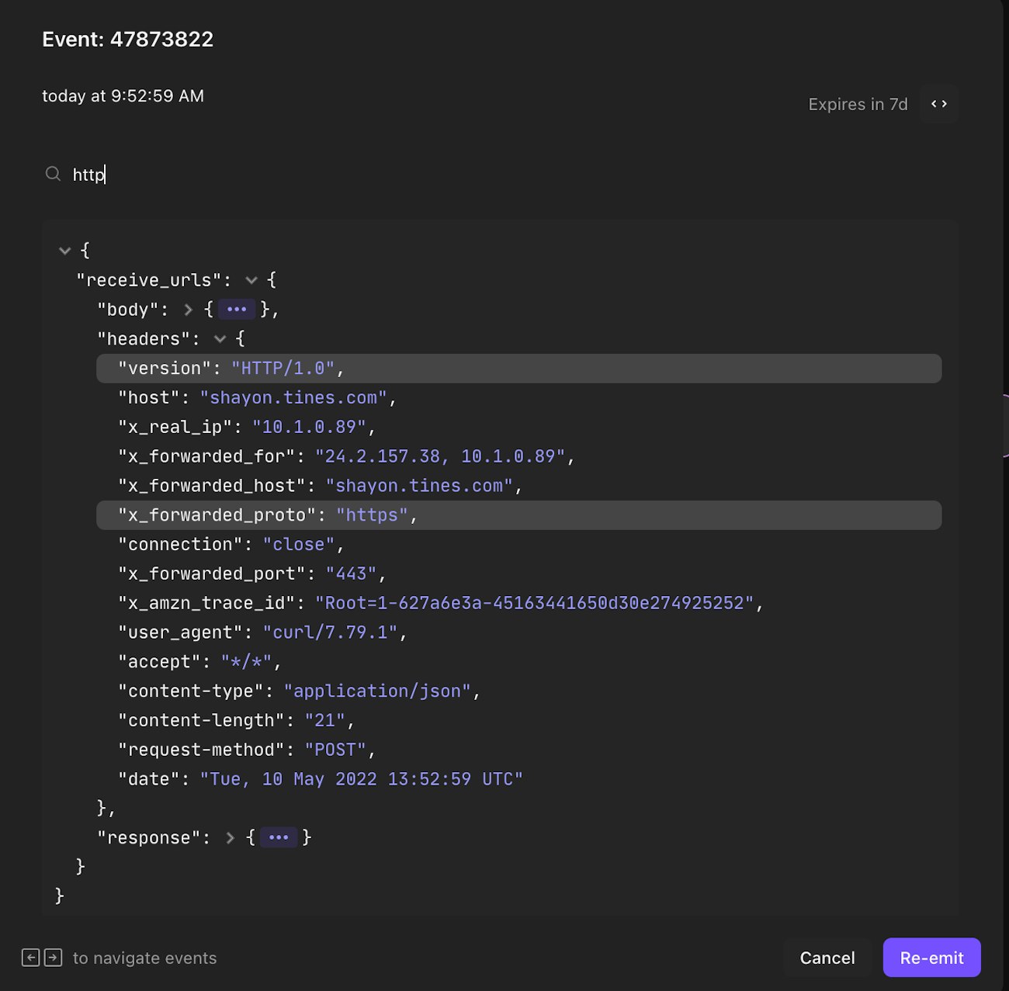1009x991 pixels.
Task: Click the Cancel button
Action: [x=827, y=958]
